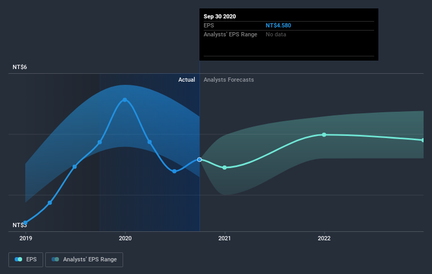The height and width of the screenshot is (274, 432).
Task: Select the first EPS data point at 2019
Action: pyautogui.click(x=25, y=223)
